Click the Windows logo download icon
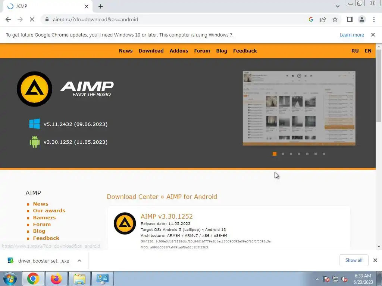This screenshot has width=382, height=286. click(35, 124)
